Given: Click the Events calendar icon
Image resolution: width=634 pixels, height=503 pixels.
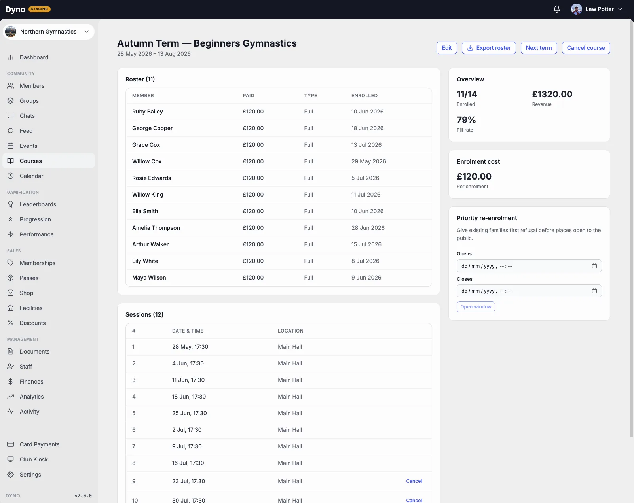Looking at the screenshot, I should [x=11, y=146].
